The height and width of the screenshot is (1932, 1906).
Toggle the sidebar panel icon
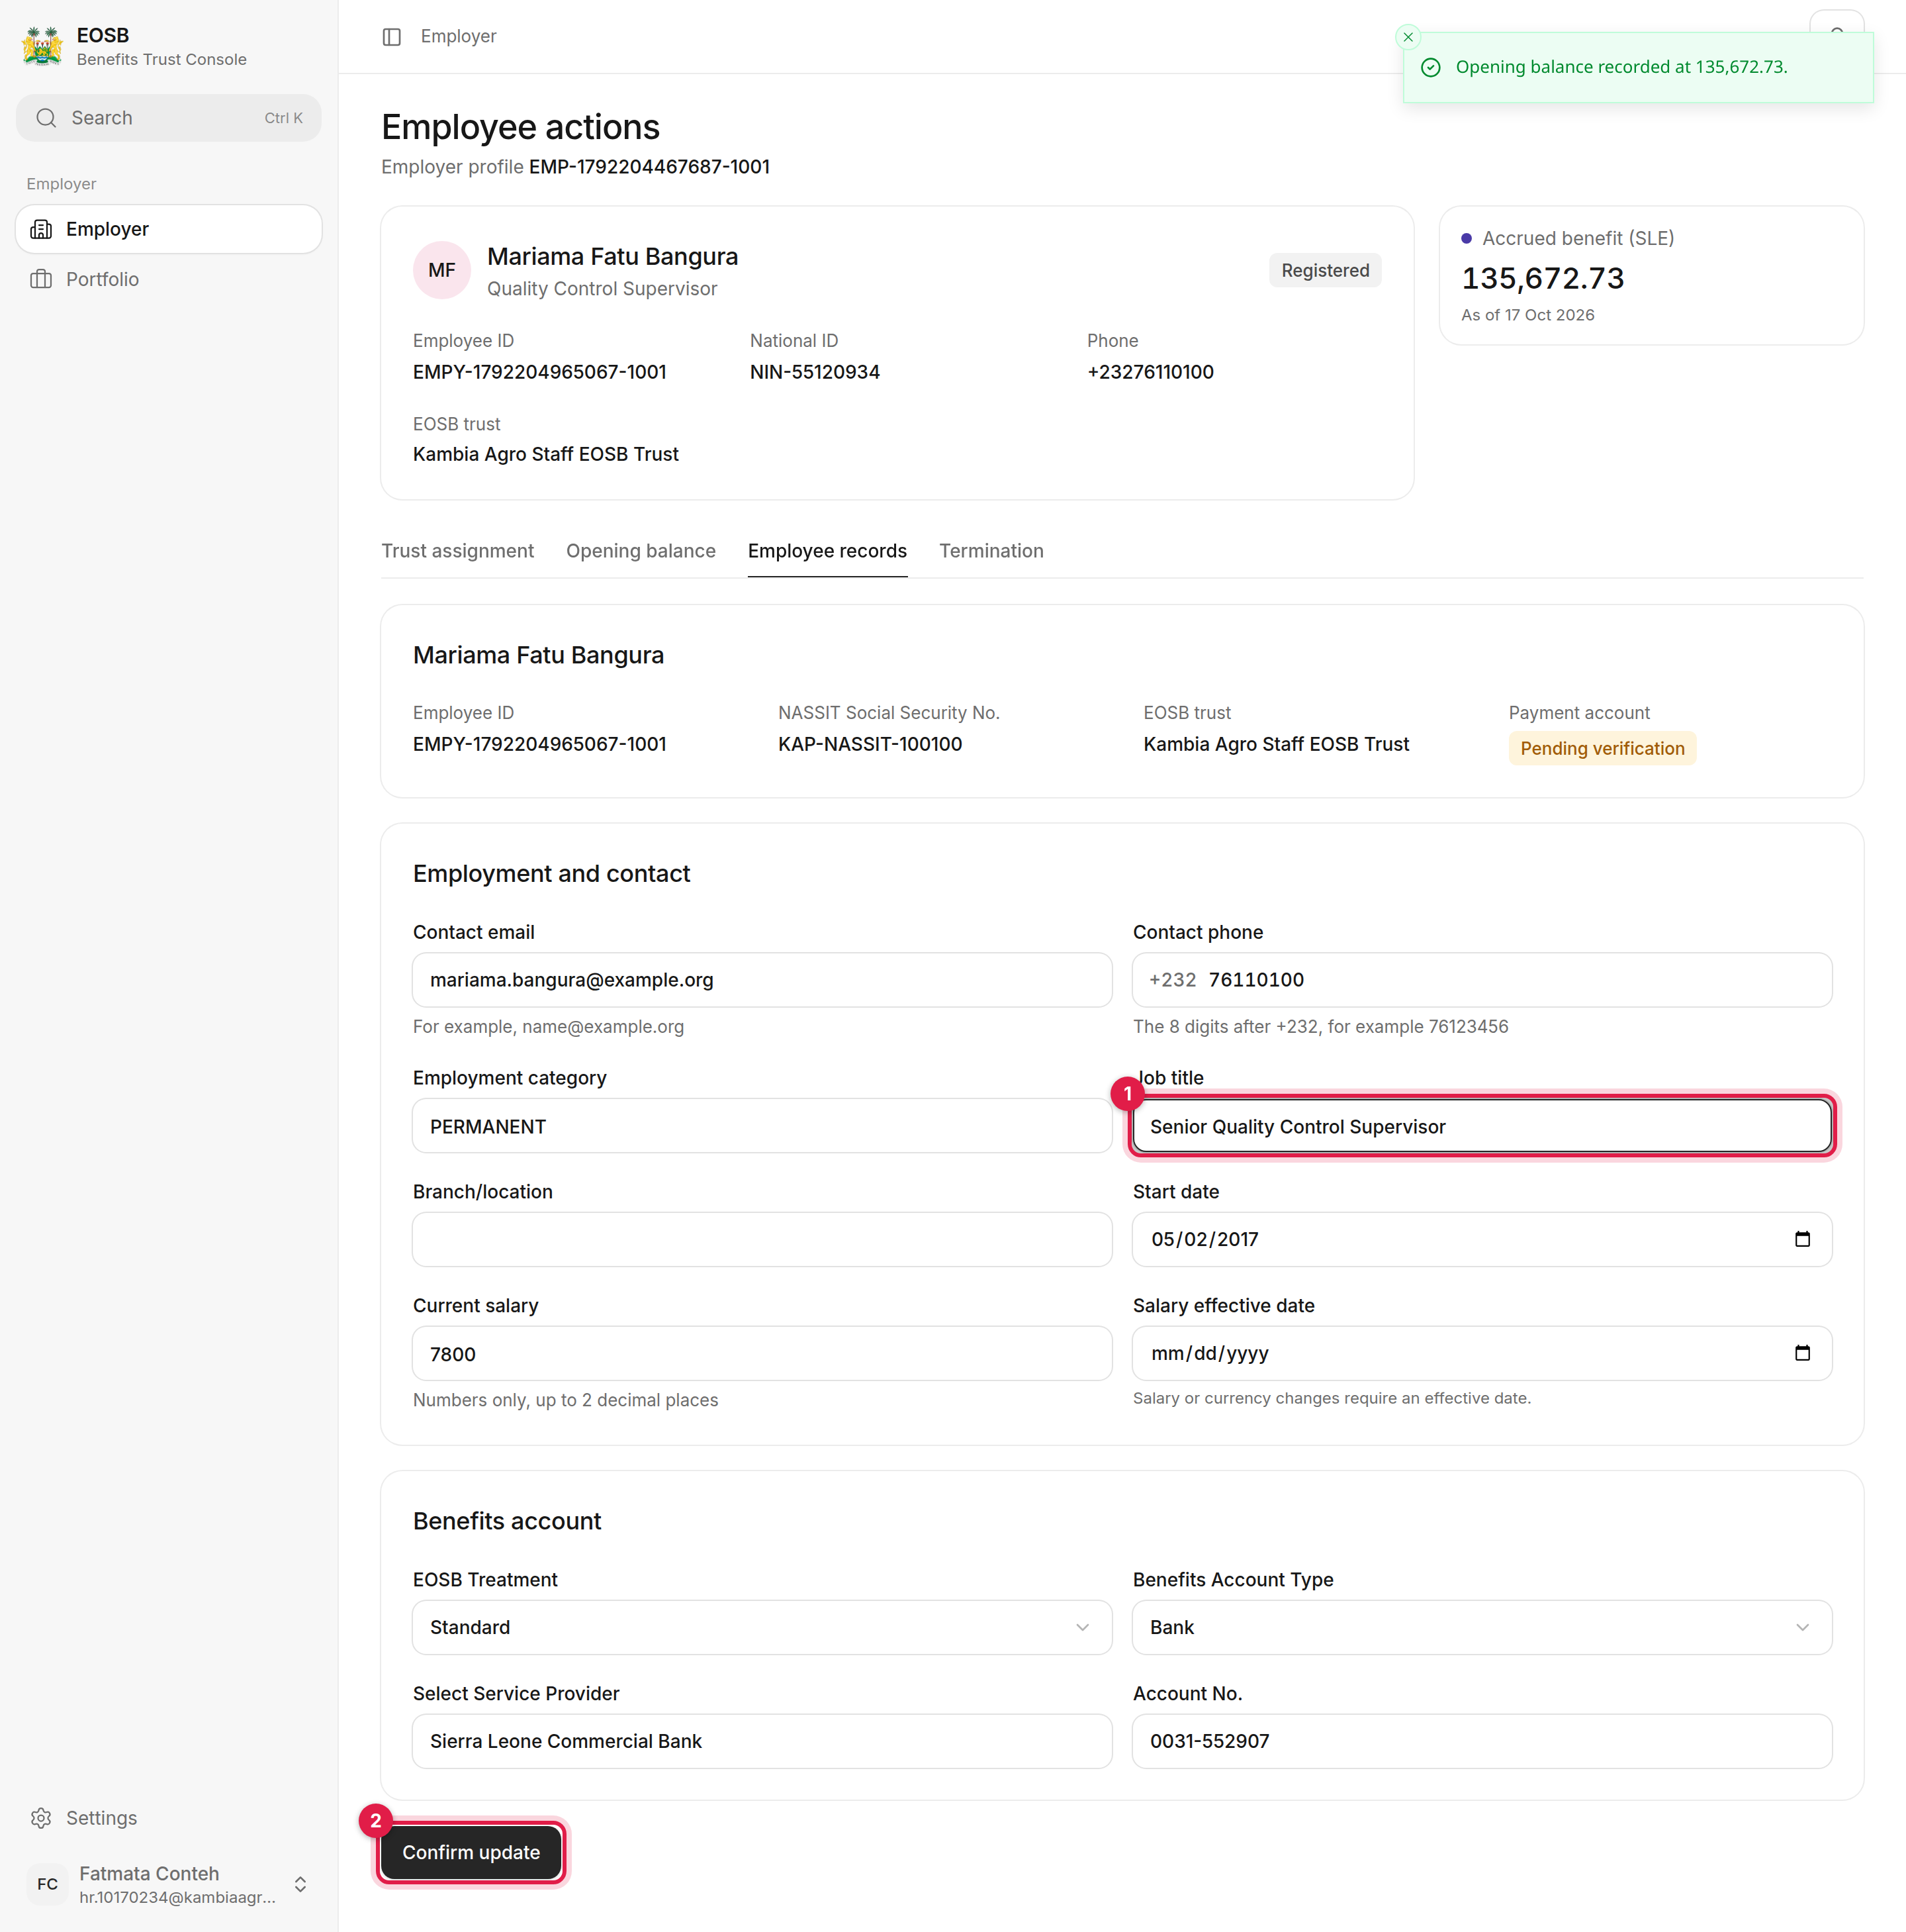click(392, 37)
